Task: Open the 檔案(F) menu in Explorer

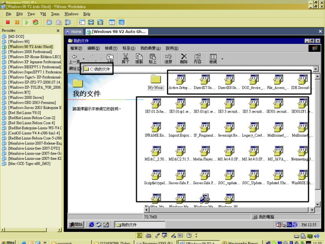Action: click(76, 48)
